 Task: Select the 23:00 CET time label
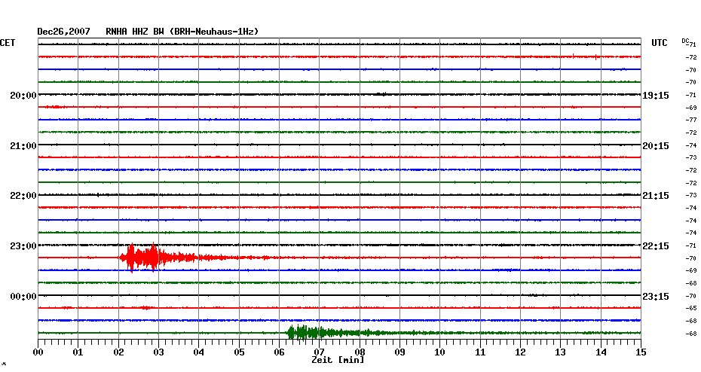23,246
